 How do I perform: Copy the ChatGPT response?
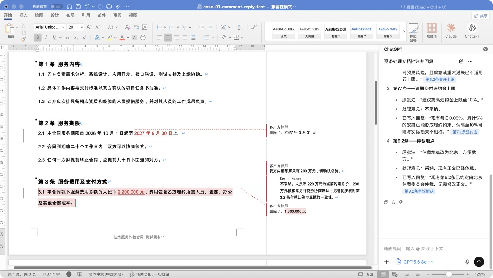(x=386, y=202)
